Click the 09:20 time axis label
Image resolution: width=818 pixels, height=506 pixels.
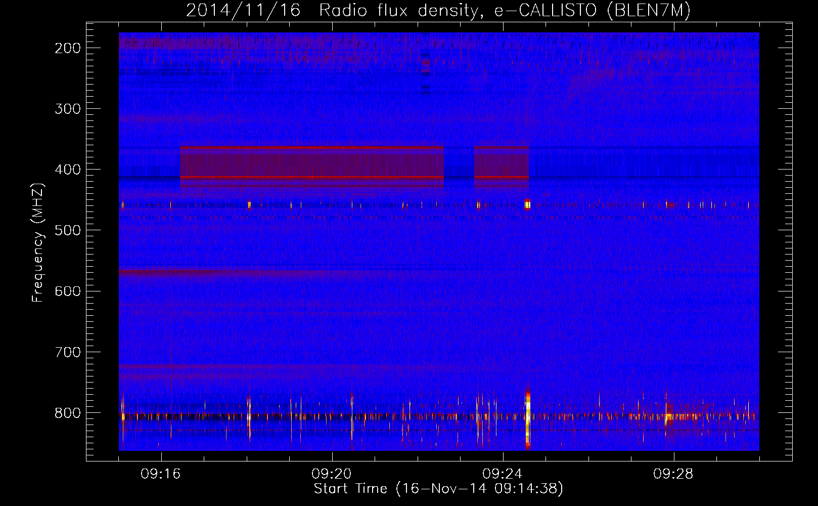coord(332,474)
